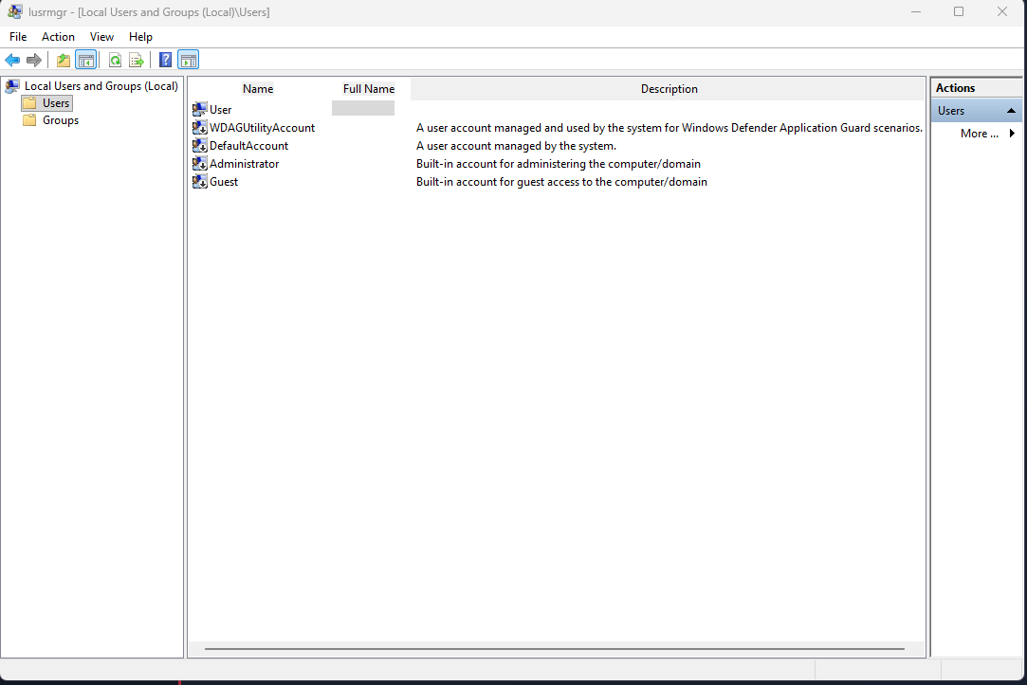Click the Forward arrow toolbar icon
The height and width of the screenshot is (685, 1027).
34,61
